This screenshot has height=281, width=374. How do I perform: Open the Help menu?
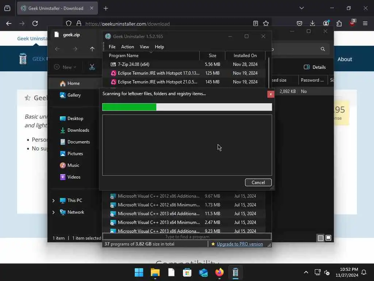click(x=159, y=47)
